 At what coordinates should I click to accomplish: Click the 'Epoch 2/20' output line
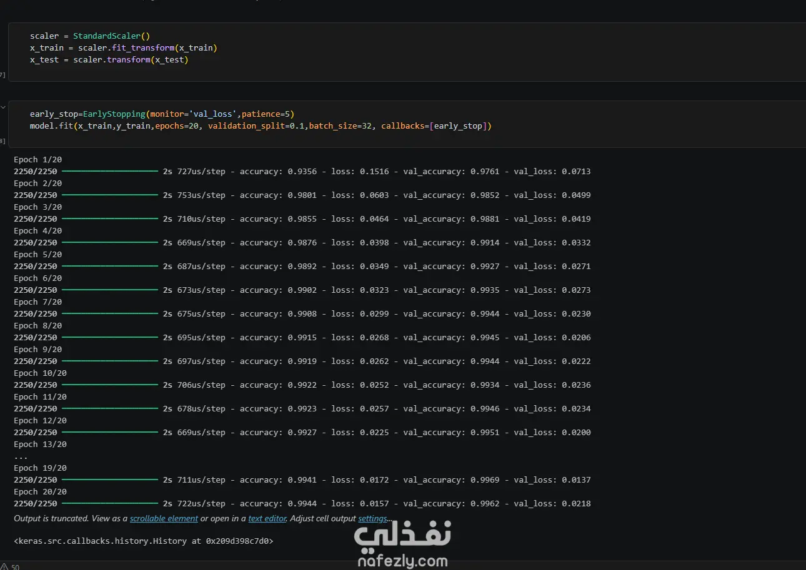(37, 184)
